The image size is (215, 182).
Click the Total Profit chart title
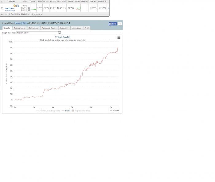pyautogui.click(x=62, y=37)
